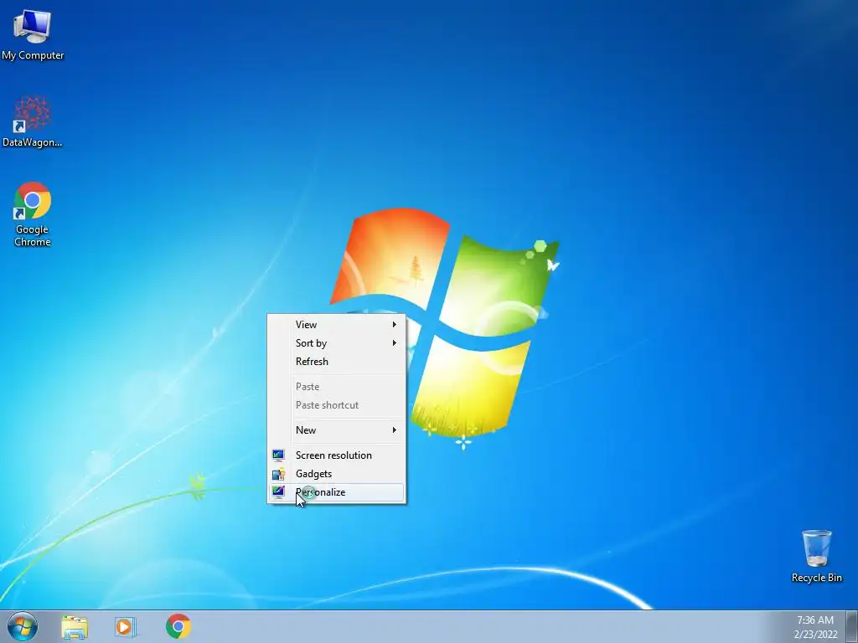Launch Windows Media Player from taskbar
Viewport: 858px width, 643px height.
[126, 627]
